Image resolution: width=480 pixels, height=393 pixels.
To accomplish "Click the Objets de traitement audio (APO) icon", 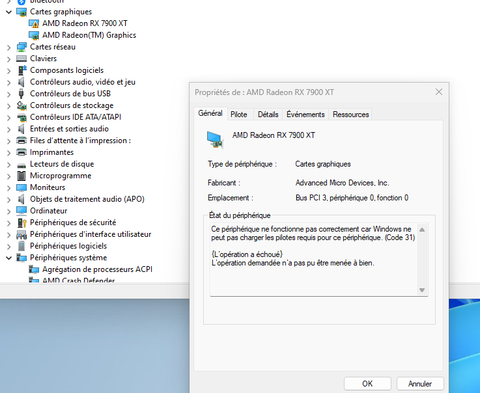I will [21, 199].
